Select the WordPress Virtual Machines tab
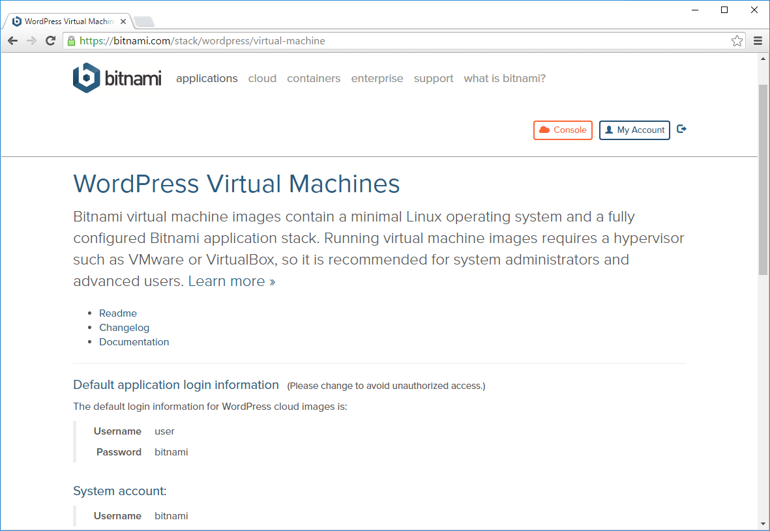The image size is (770, 531). (68, 21)
